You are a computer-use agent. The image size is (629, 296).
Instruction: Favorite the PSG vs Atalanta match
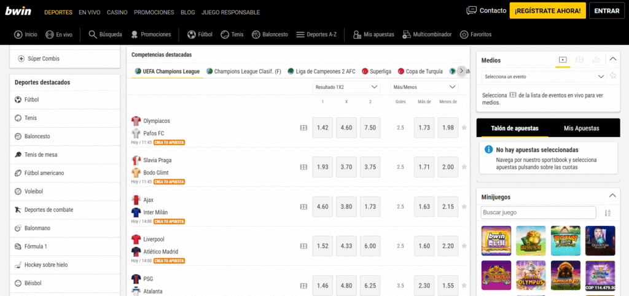pyautogui.click(x=464, y=286)
